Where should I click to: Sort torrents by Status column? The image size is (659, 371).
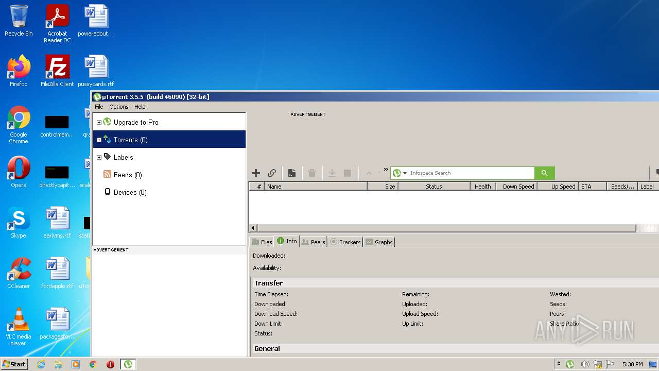coord(434,187)
